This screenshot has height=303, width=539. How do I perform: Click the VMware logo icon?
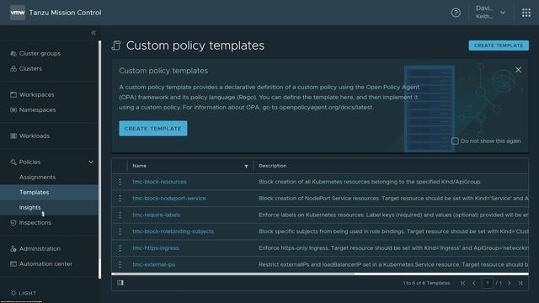17,13
